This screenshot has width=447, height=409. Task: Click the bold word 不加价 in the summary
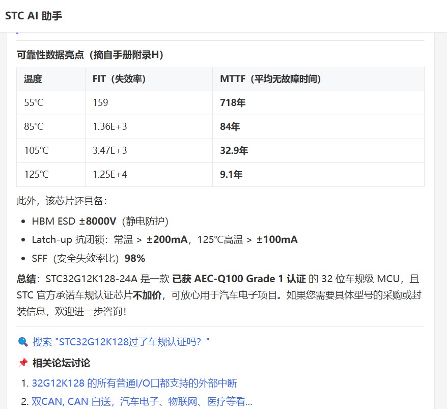[147, 295]
